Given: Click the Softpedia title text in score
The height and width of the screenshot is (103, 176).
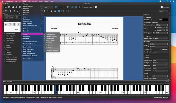Looking at the screenshot, I should click(84, 24).
